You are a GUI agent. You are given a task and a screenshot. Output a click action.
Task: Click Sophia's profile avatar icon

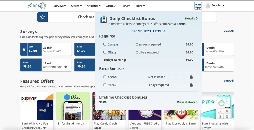point(208,6)
